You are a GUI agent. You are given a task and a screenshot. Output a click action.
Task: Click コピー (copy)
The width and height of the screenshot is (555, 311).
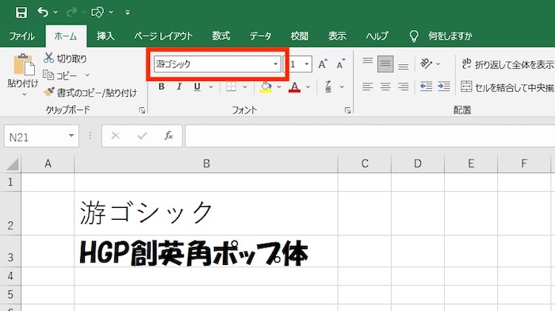pos(60,75)
